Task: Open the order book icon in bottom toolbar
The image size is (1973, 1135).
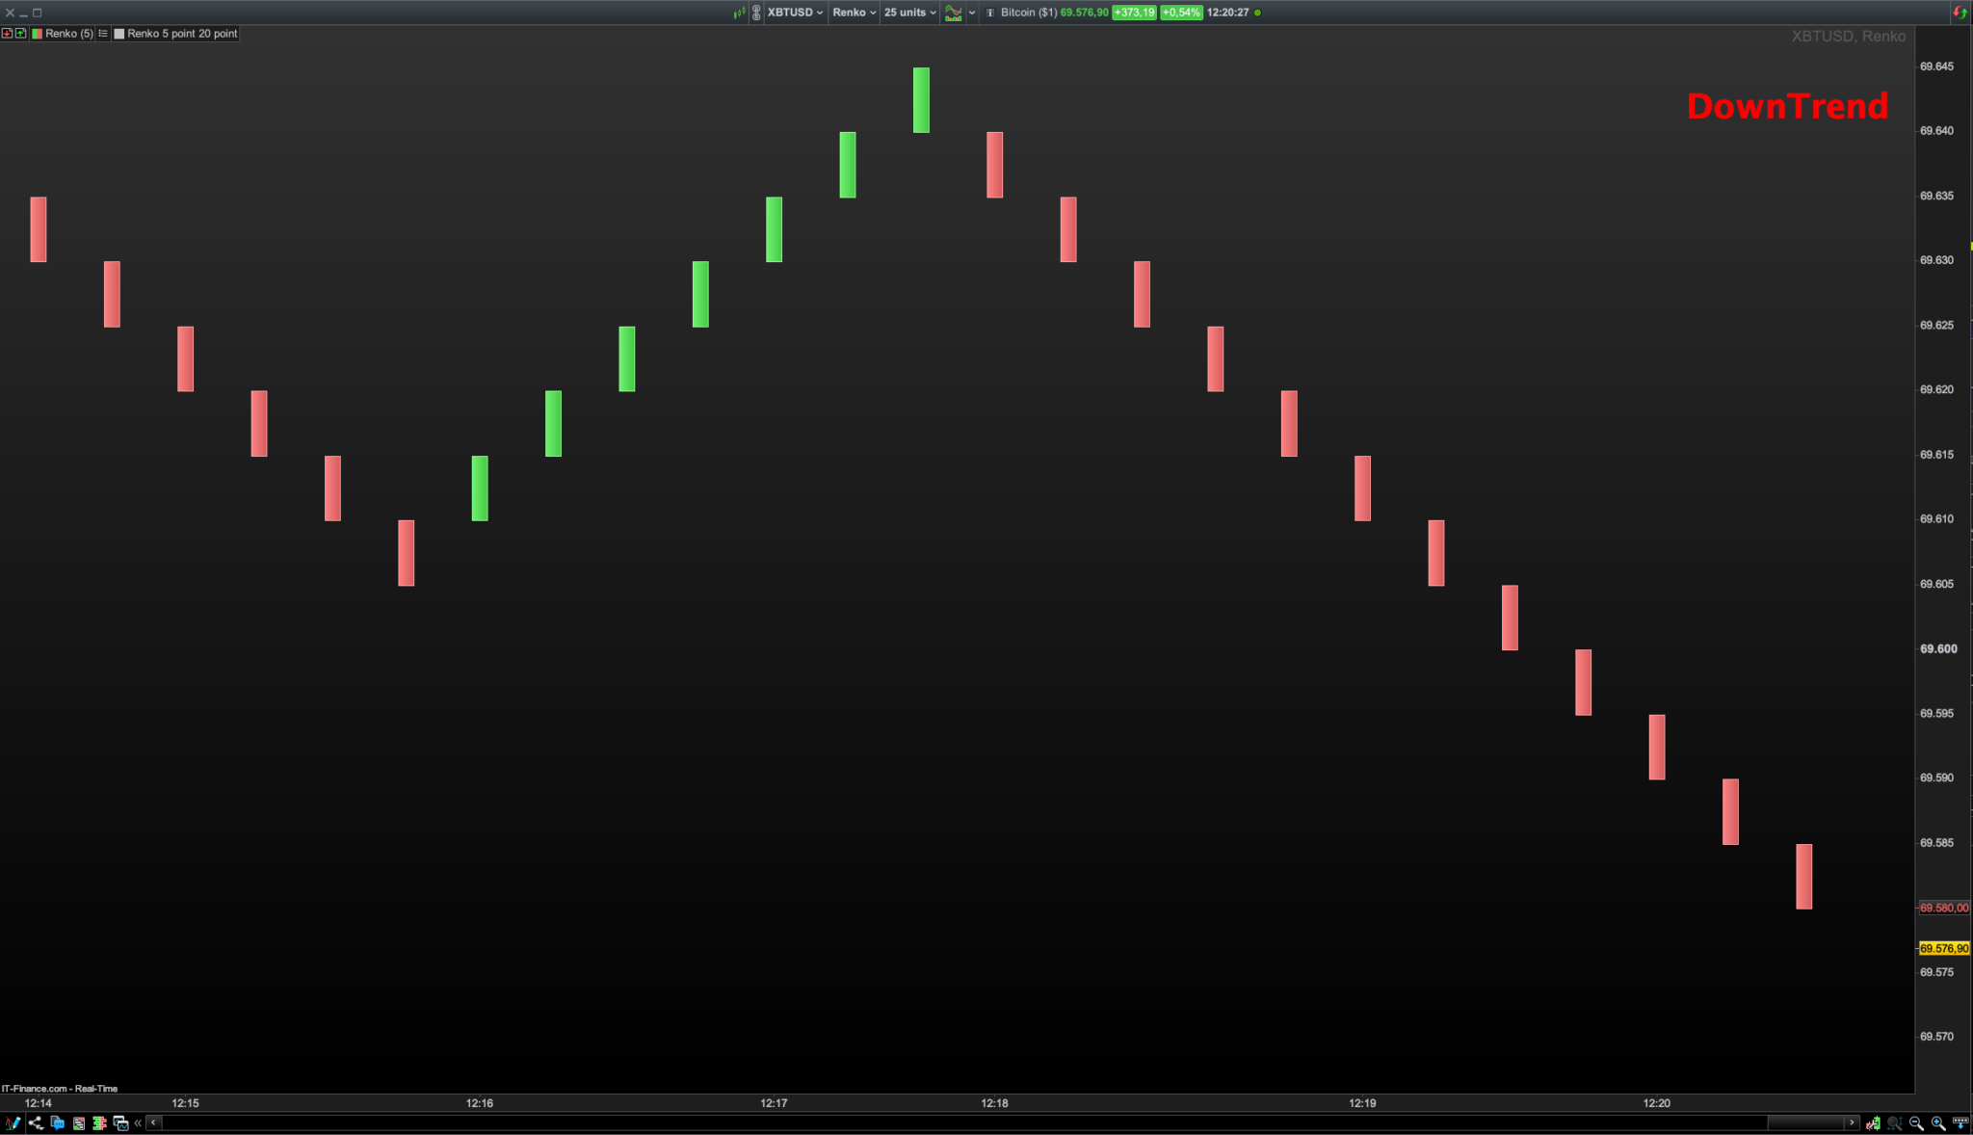Action: point(99,1122)
